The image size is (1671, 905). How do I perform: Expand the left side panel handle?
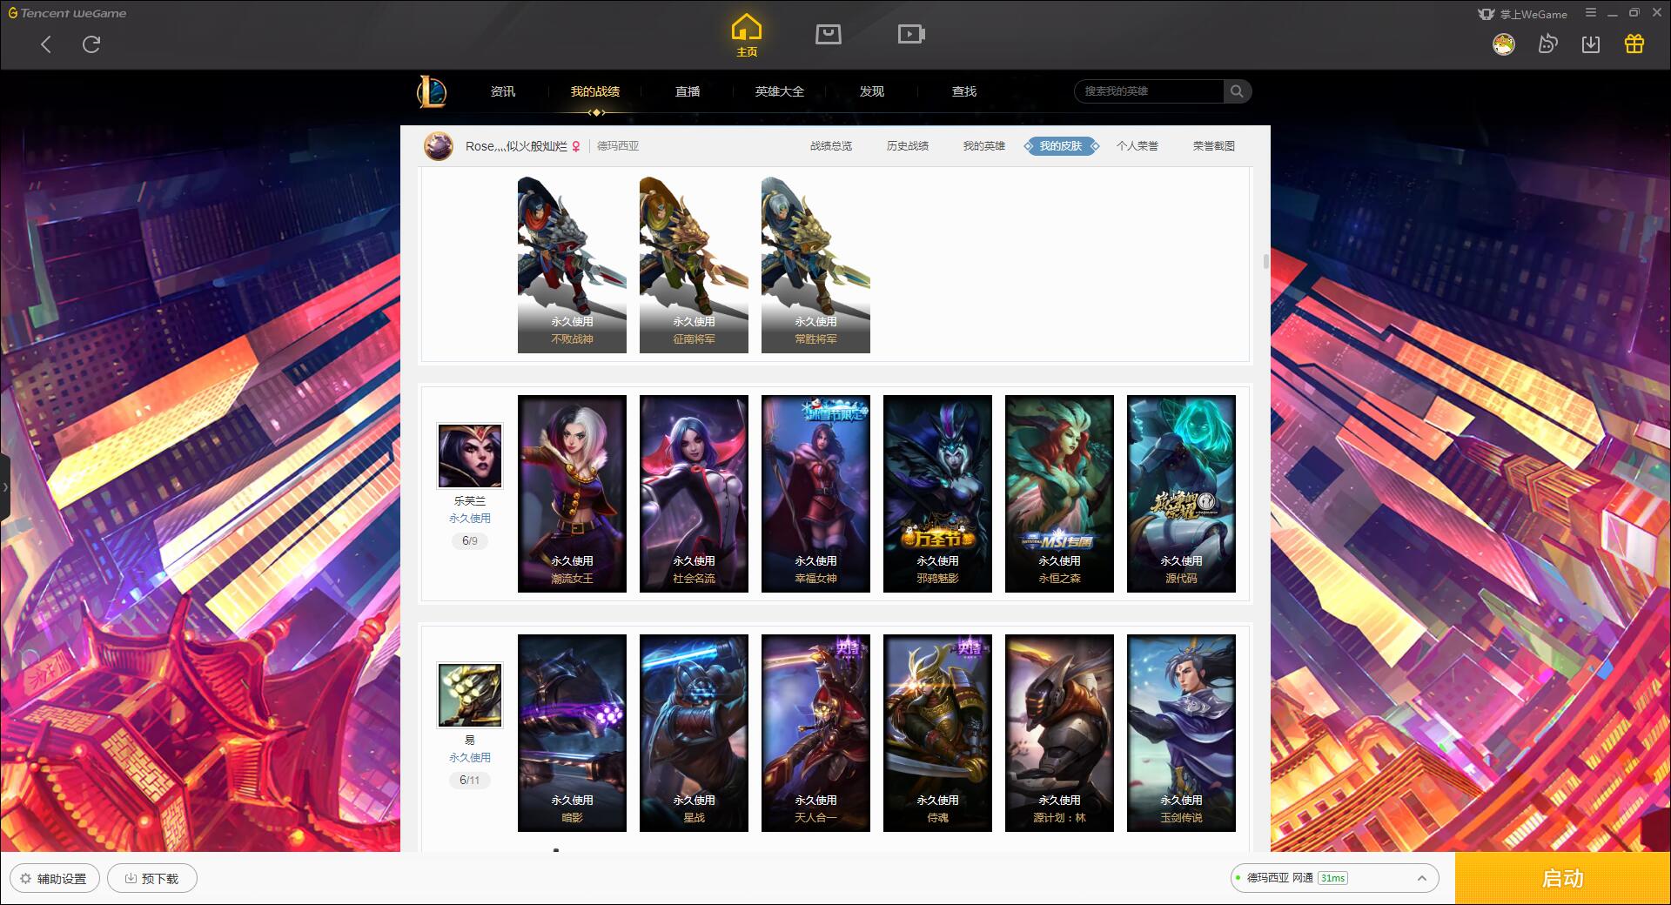click(x=5, y=487)
